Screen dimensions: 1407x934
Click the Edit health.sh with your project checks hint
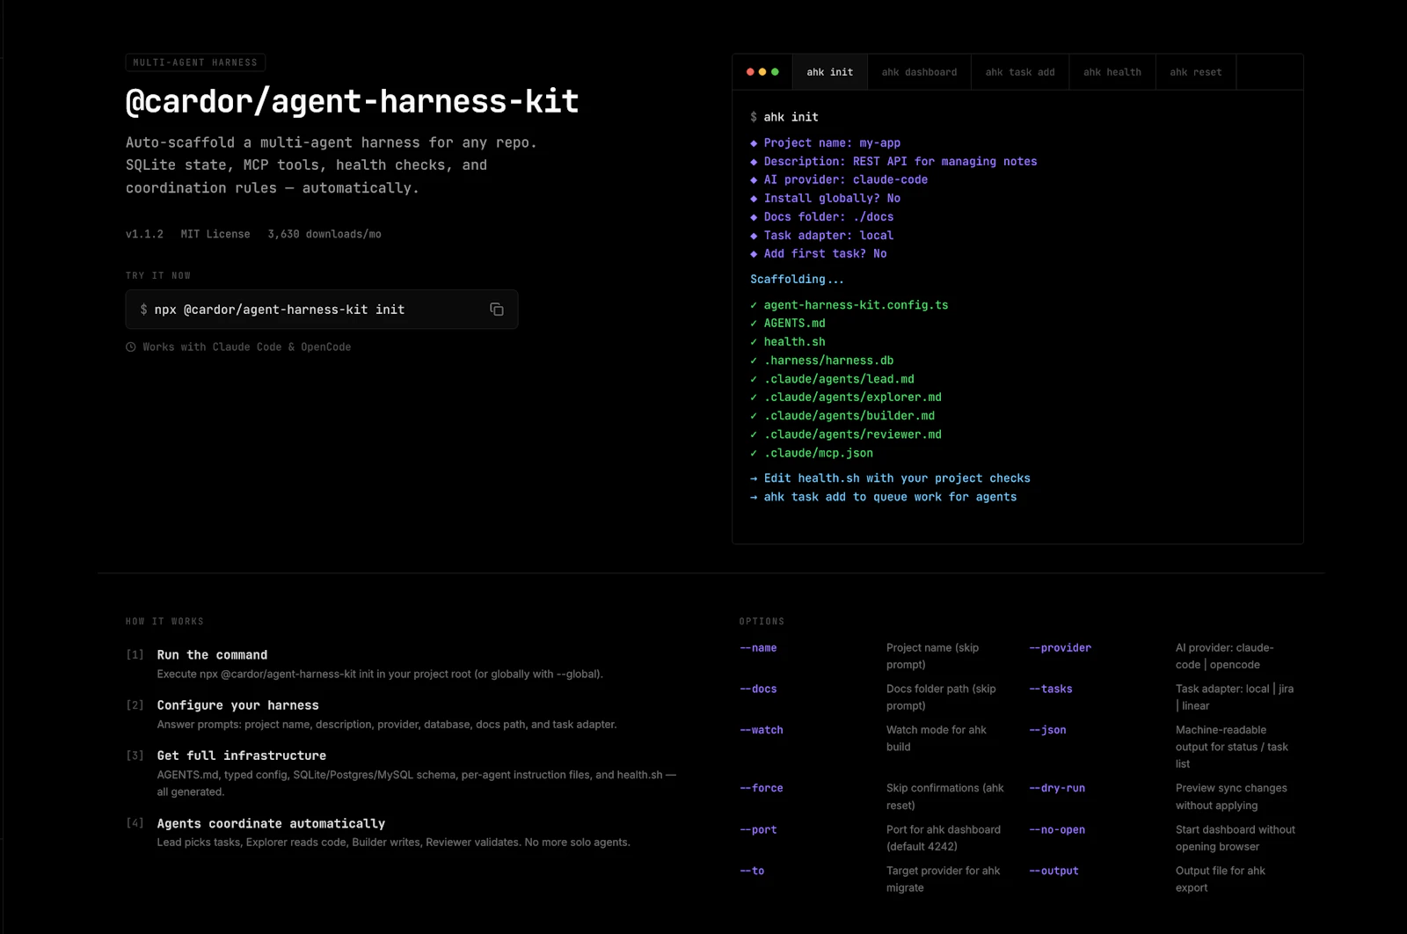(890, 478)
